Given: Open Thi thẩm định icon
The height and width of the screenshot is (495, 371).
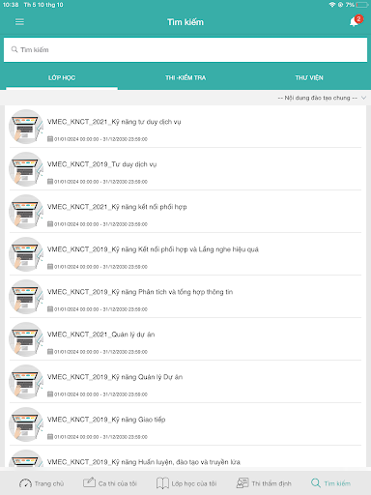Looking at the screenshot, I should tap(243, 483).
